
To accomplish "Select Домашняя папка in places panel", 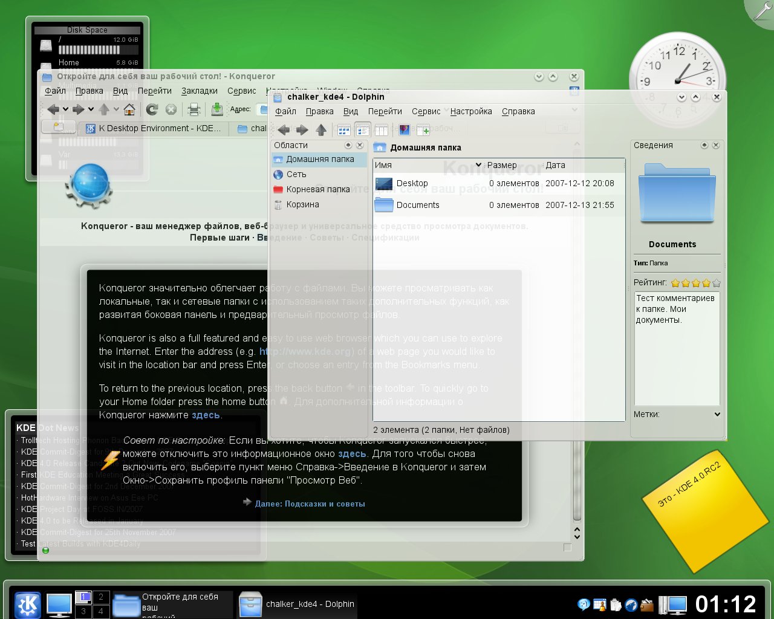I will (319, 159).
